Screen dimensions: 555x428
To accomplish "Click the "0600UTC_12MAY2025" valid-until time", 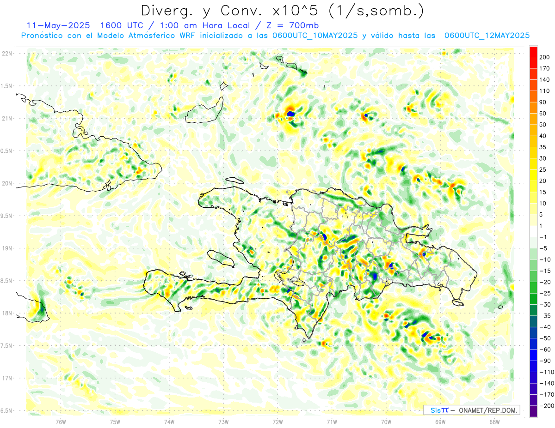I will click(487, 36).
